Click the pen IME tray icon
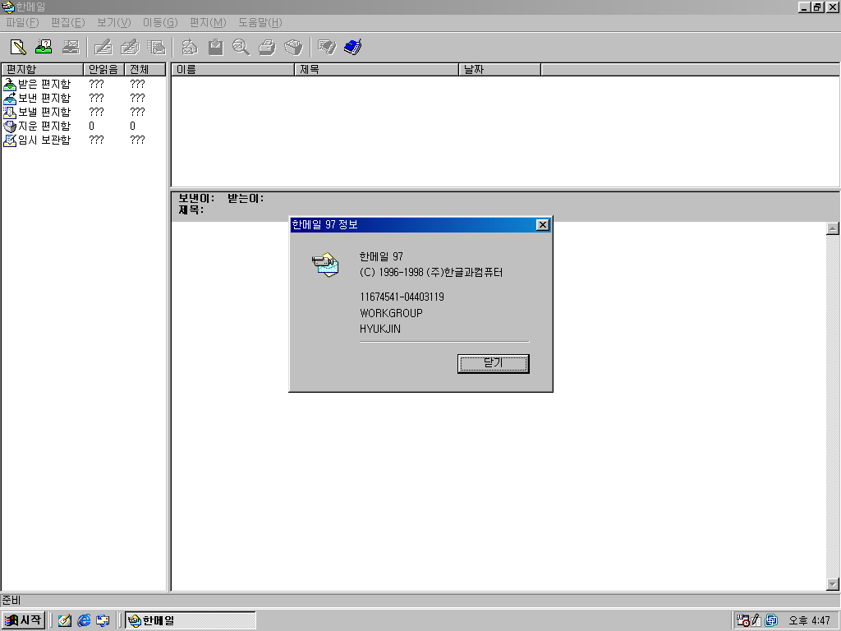The height and width of the screenshot is (631, 841). [756, 620]
